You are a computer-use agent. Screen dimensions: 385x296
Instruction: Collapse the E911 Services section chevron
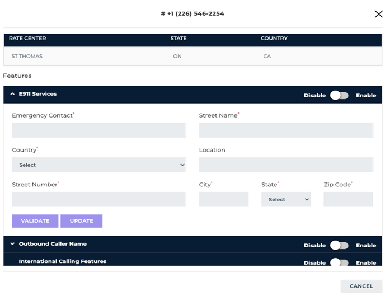point(12,94)
